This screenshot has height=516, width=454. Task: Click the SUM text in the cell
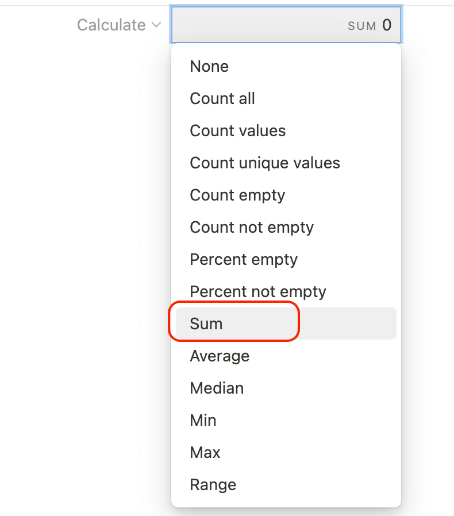click(362, 26)
